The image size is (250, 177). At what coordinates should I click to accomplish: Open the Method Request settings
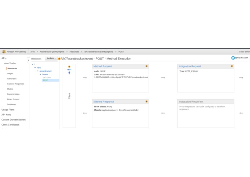[x=103, y=66]
